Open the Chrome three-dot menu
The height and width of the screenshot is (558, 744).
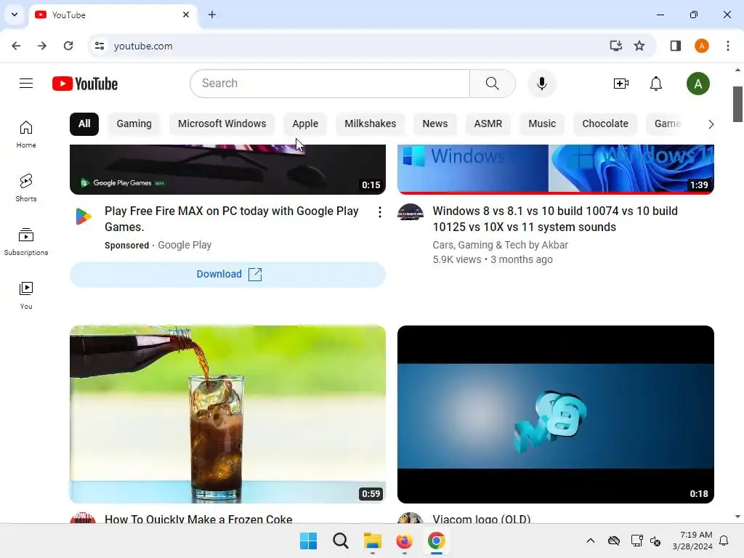pos(728,46)
